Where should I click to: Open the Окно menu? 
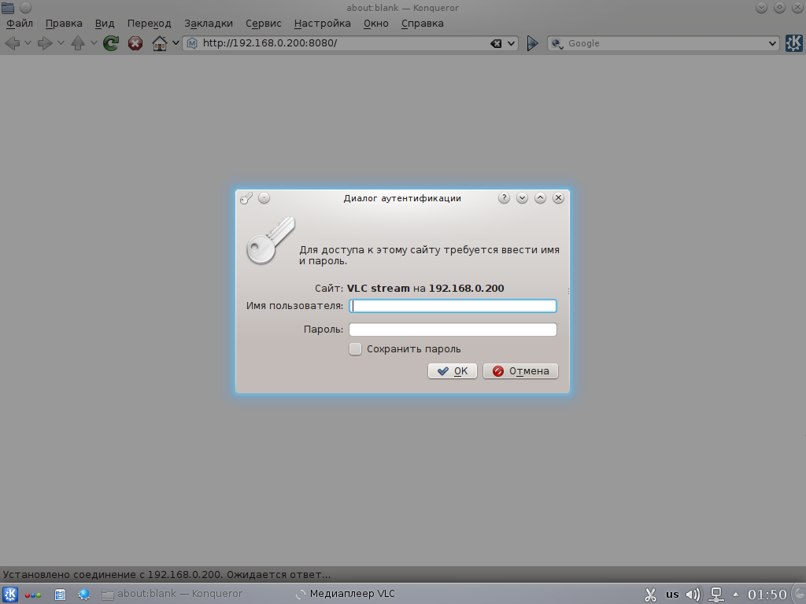click(x=375, y=23)
